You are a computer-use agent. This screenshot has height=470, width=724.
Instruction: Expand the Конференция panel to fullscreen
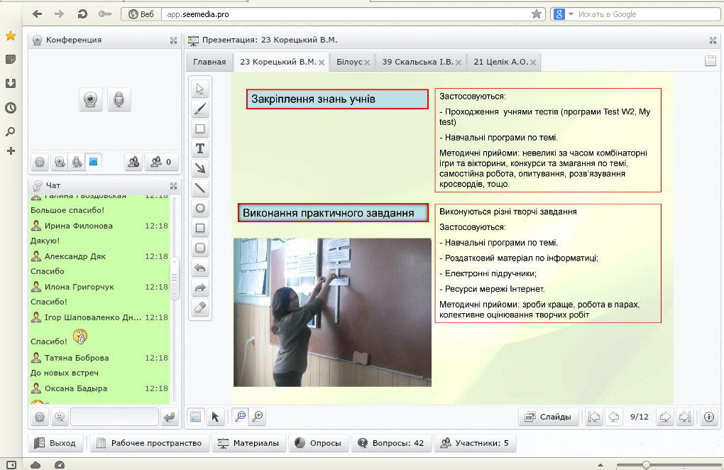click(174, 40)
